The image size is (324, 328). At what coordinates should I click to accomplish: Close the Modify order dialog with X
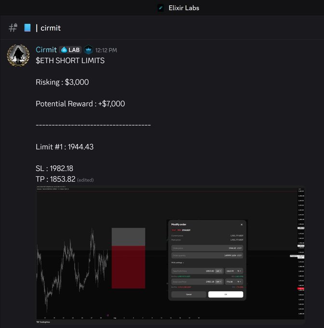[242, 224]
